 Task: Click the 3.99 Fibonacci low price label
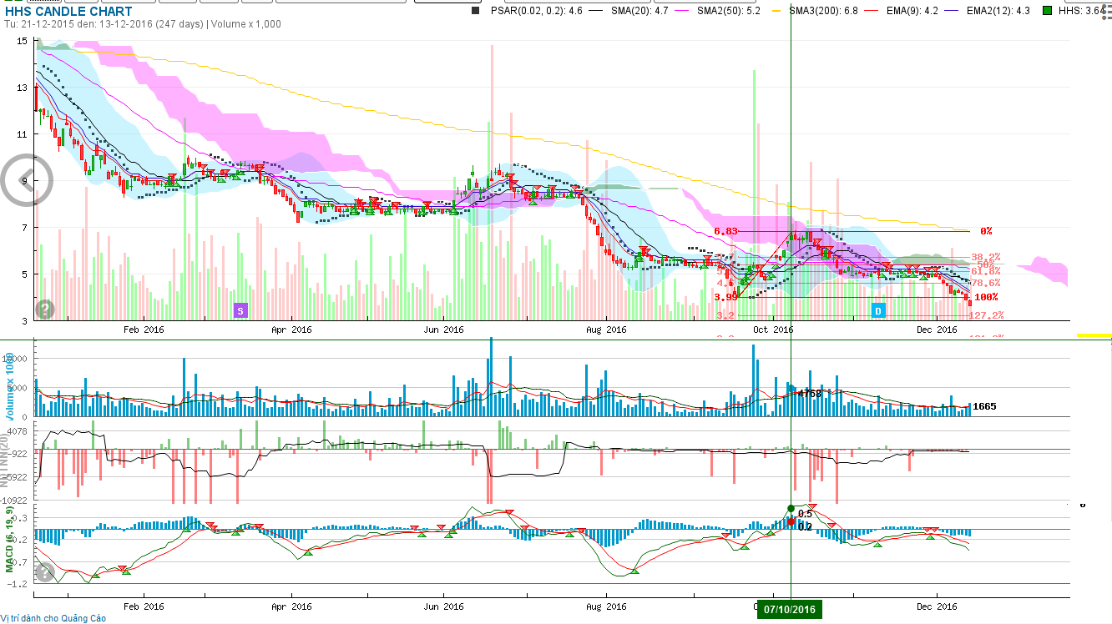pyautogui.click(x=725, y=297)
